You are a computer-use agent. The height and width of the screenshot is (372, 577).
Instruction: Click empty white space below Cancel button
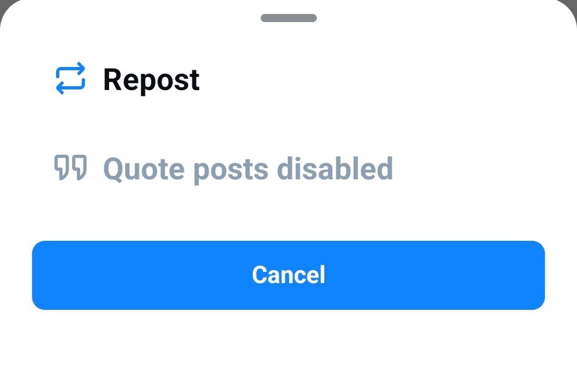coord(288,341)
